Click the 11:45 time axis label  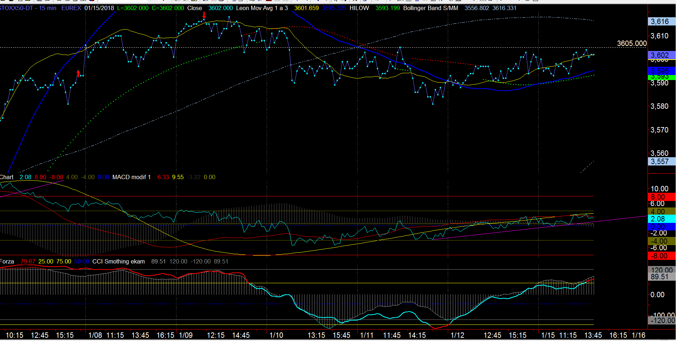click(392, 335)
